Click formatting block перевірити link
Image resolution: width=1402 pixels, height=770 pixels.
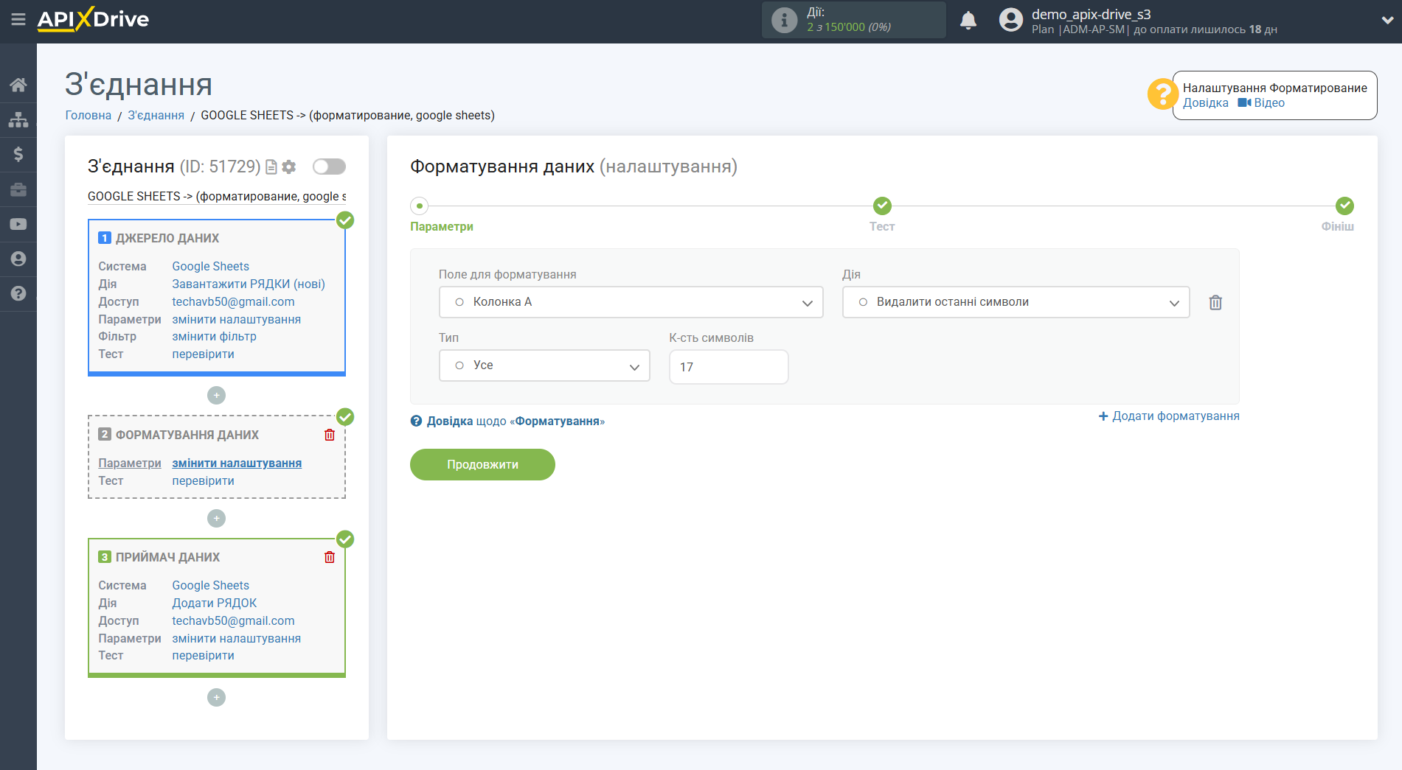click(203, 481)
